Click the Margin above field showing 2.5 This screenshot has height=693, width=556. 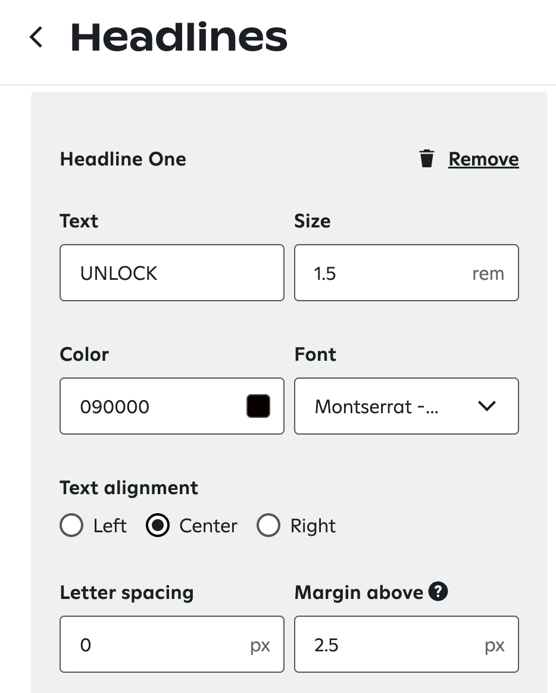tap(387, 644)
